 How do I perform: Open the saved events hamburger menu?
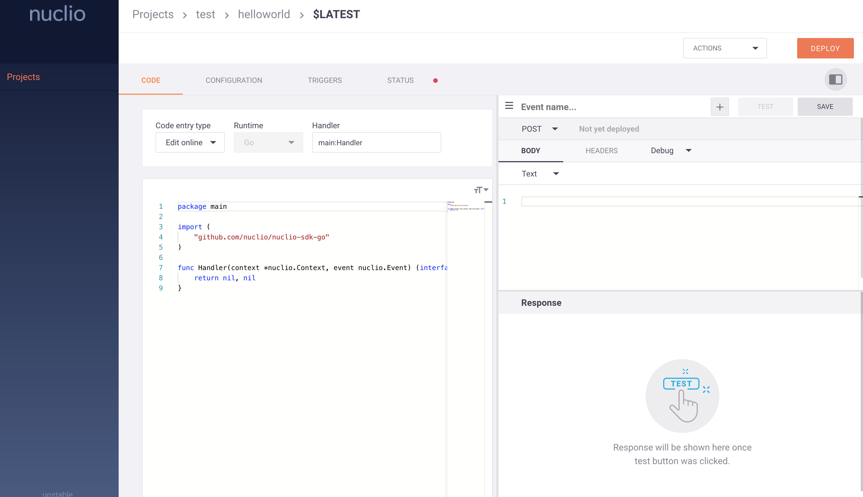[x=509, y=106]
